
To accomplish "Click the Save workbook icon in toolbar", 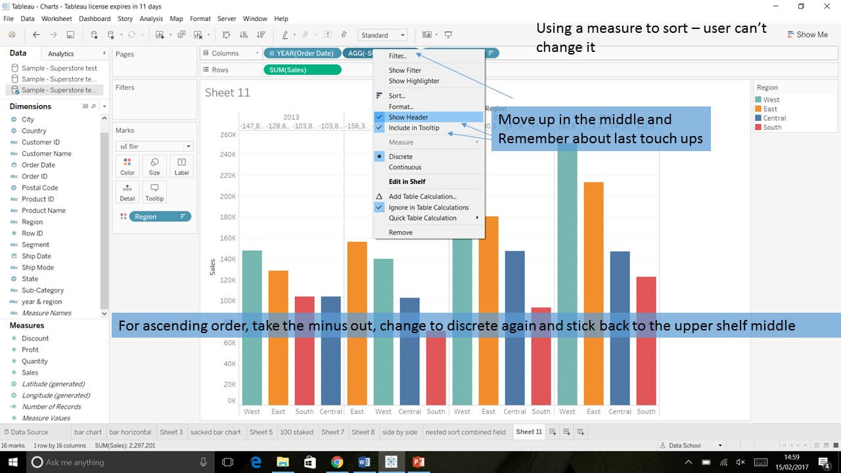I will 70,35.
